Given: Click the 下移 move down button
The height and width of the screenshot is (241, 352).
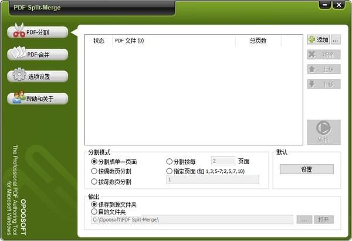Looking at the screenshot, I should coord(324,84).
